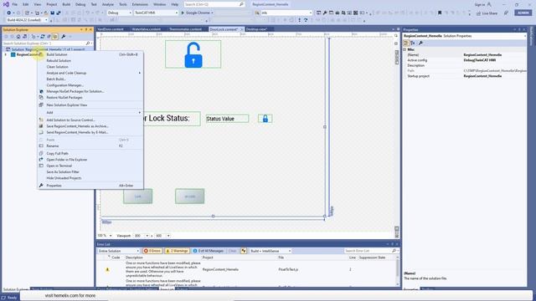536x301 pixels.
Task: Click Alphabetical sort icon in Properties panel
Action: click(x=413, y=43)
